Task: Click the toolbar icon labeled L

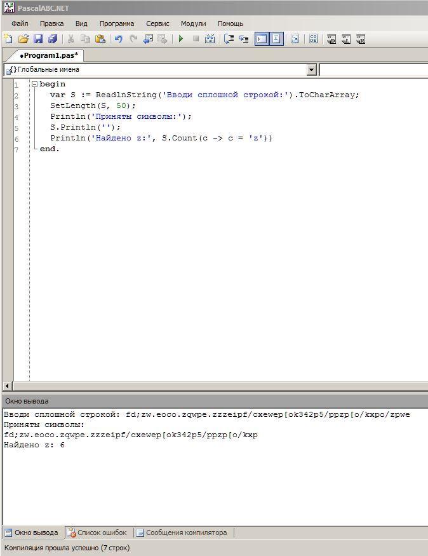Action: point(346,39)
